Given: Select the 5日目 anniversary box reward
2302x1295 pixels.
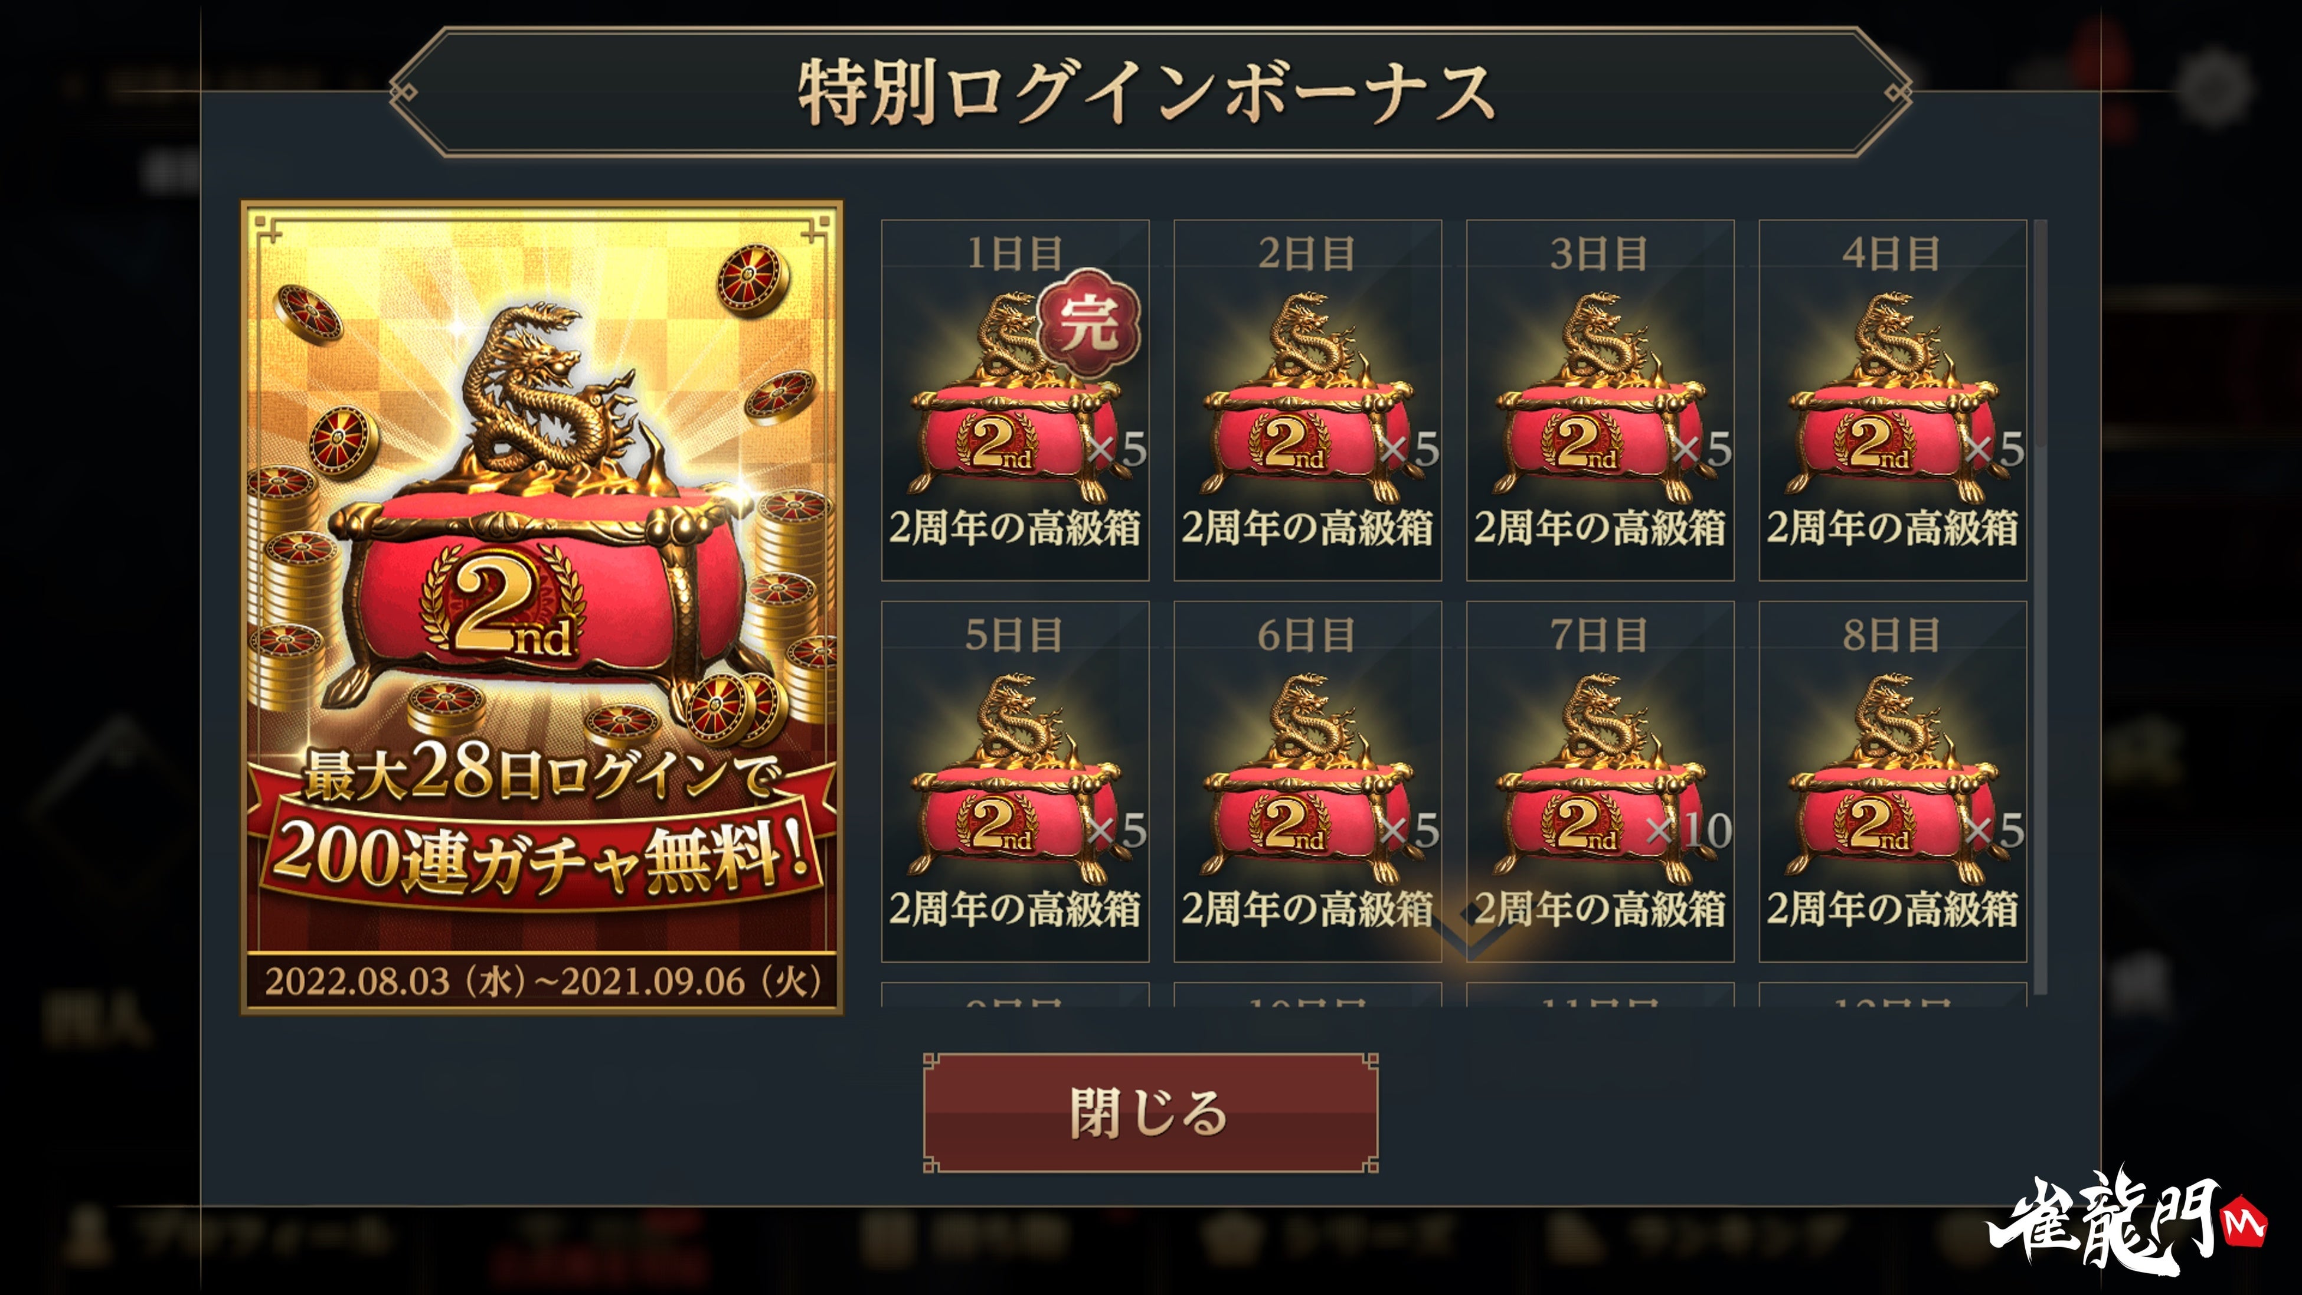Looking at the screenshot, I should point(1015,781).
